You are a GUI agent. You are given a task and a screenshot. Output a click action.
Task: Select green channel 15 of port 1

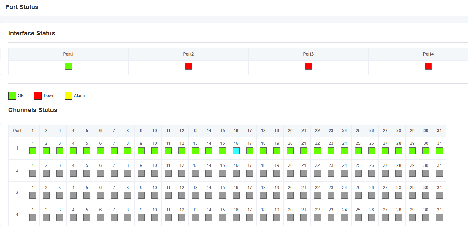223,151
